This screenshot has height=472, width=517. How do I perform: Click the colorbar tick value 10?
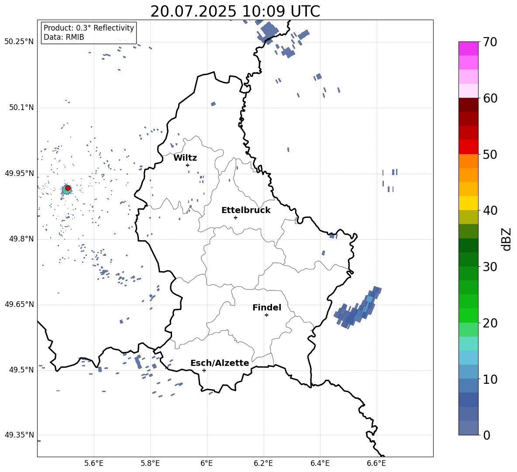point(490,379)
